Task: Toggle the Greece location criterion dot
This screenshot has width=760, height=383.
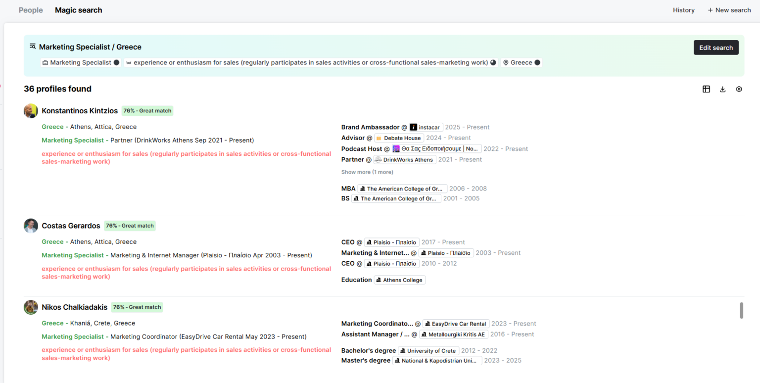Action: coord(537,63)
